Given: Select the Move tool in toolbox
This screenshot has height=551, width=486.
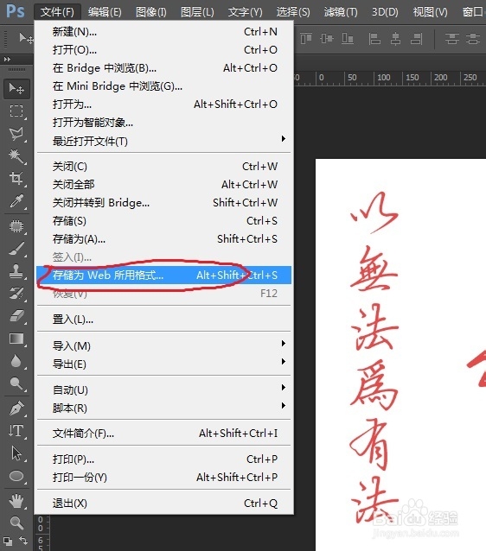Looking at the screenshot, I should point(16,88).
